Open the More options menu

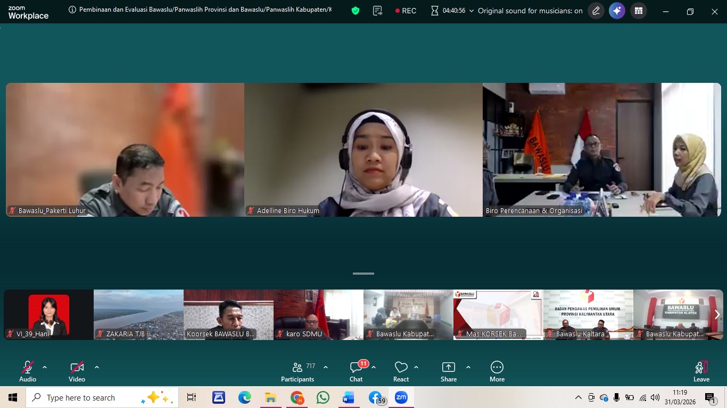pos(497,371)
